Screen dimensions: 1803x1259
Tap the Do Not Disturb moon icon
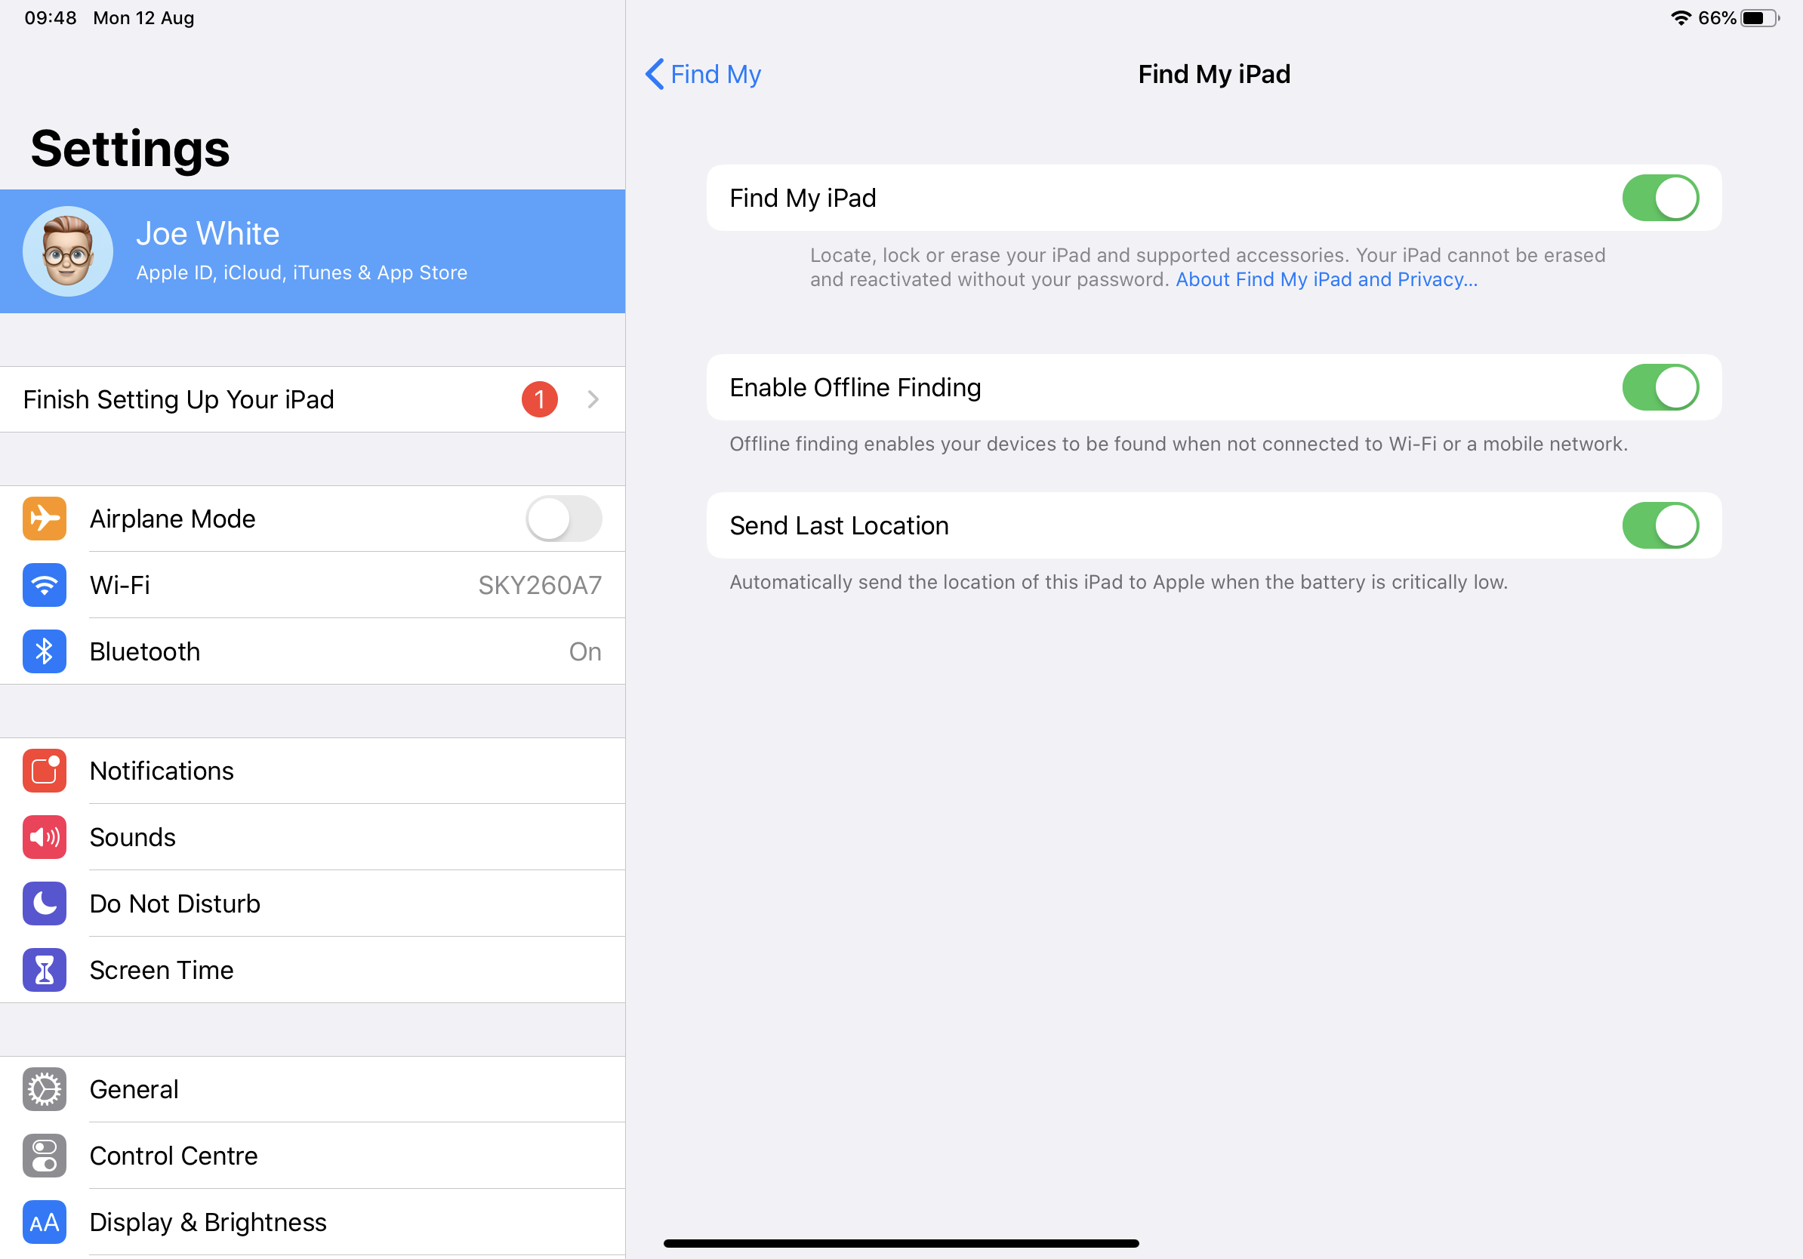tap(44, 903)
